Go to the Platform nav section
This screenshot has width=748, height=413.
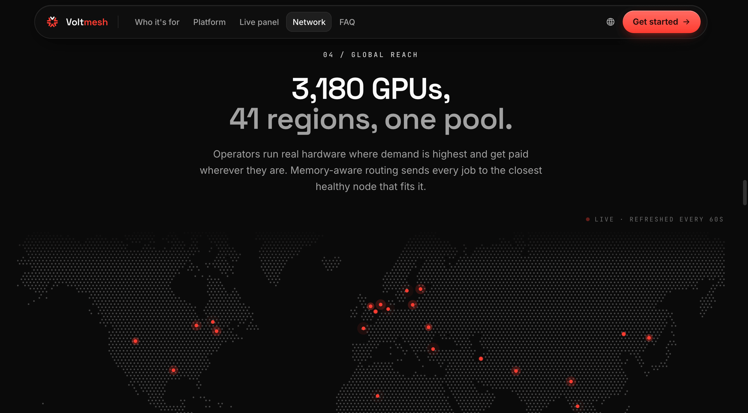click(209, 22)
